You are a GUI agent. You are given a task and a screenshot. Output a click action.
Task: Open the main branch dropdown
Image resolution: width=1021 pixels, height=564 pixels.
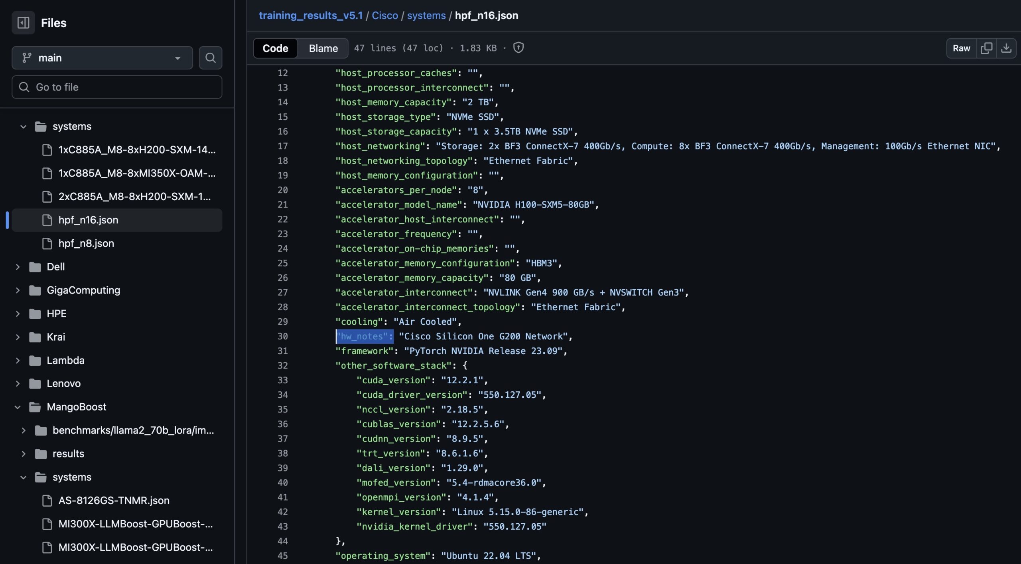[x=102, y=58]
